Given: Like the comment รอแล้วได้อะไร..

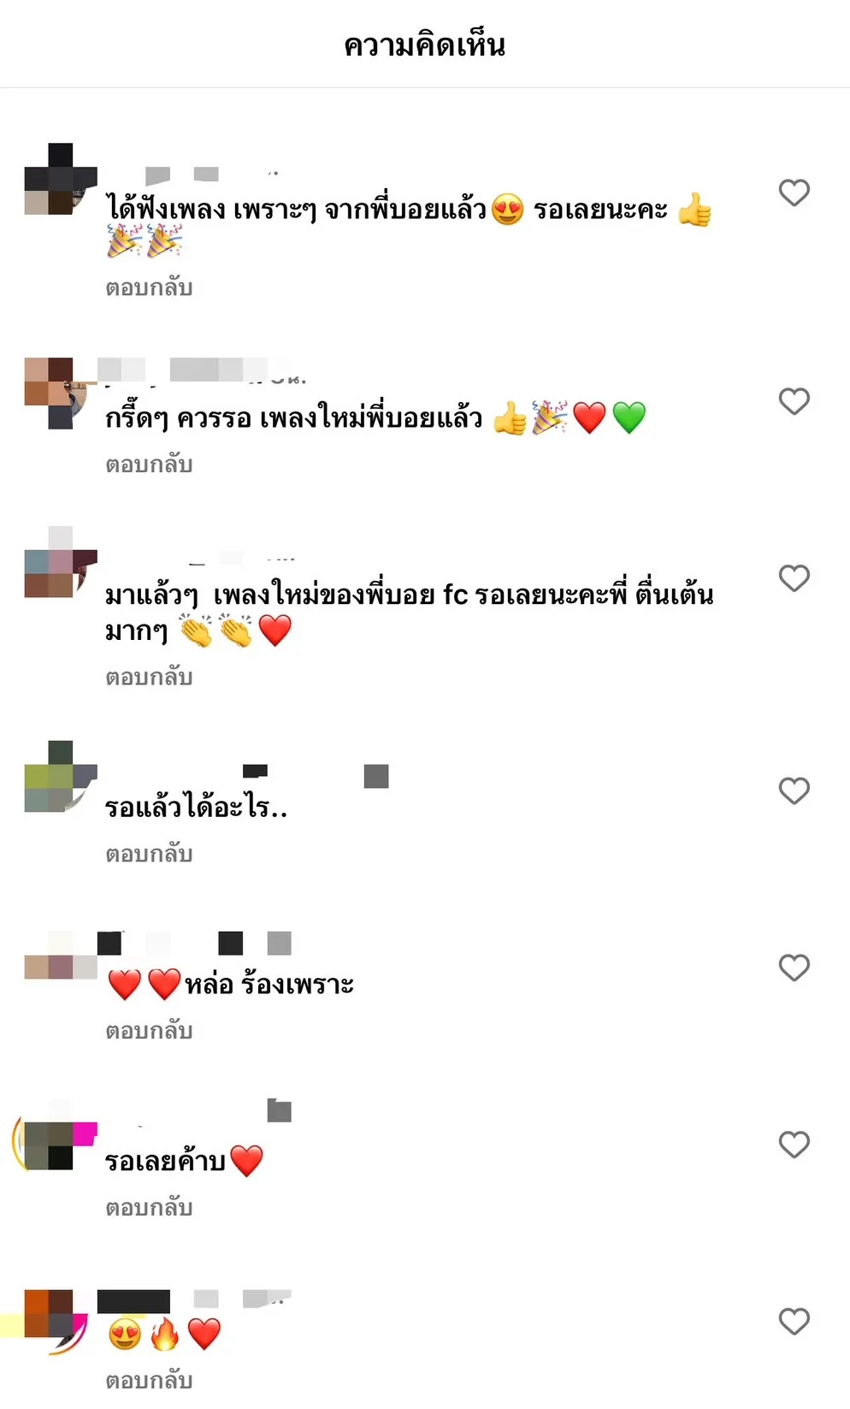Looking at the screenshot, I should [794, 790].
